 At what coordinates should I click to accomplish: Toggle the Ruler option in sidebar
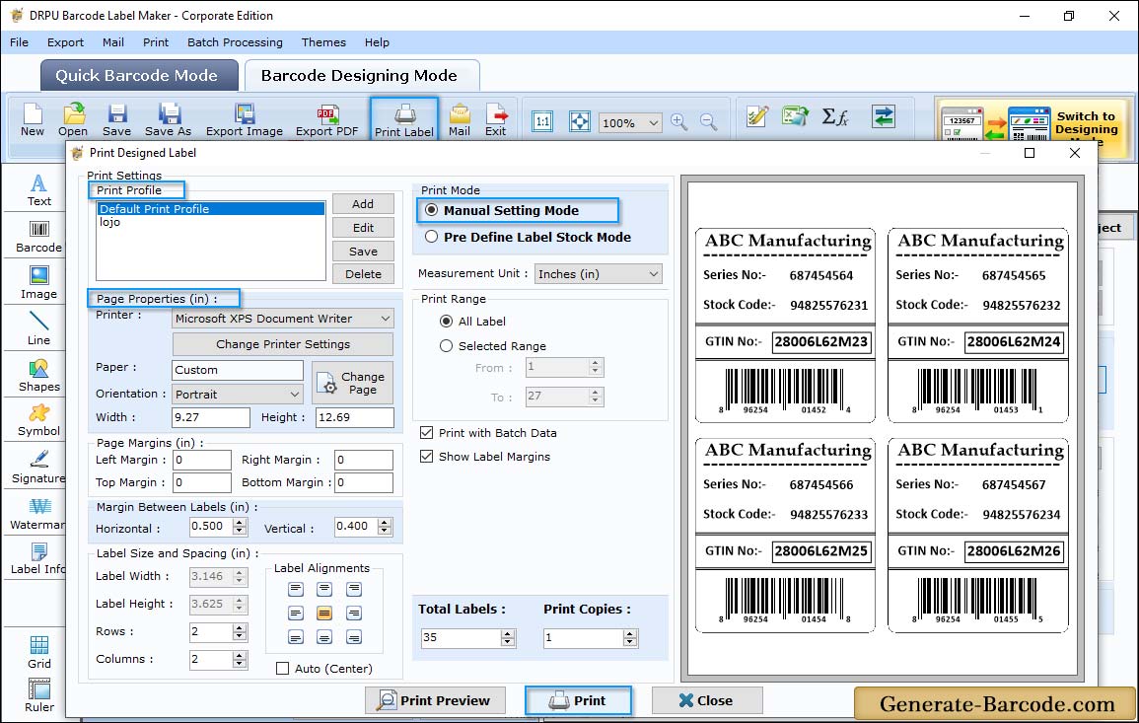click(x=39, y=696)
